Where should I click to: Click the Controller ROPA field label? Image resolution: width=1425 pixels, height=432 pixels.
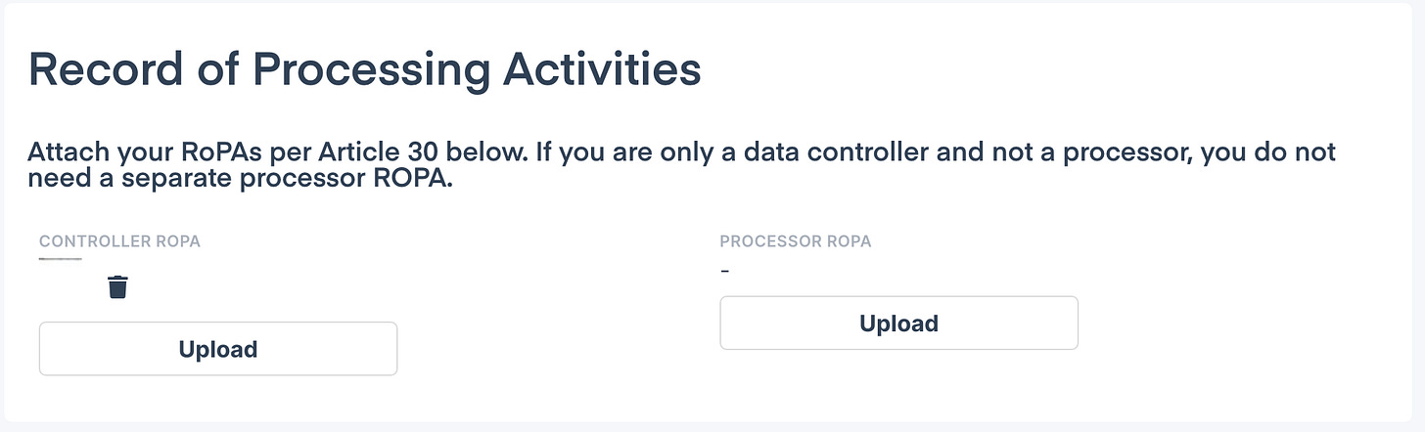tap(119, 241)
